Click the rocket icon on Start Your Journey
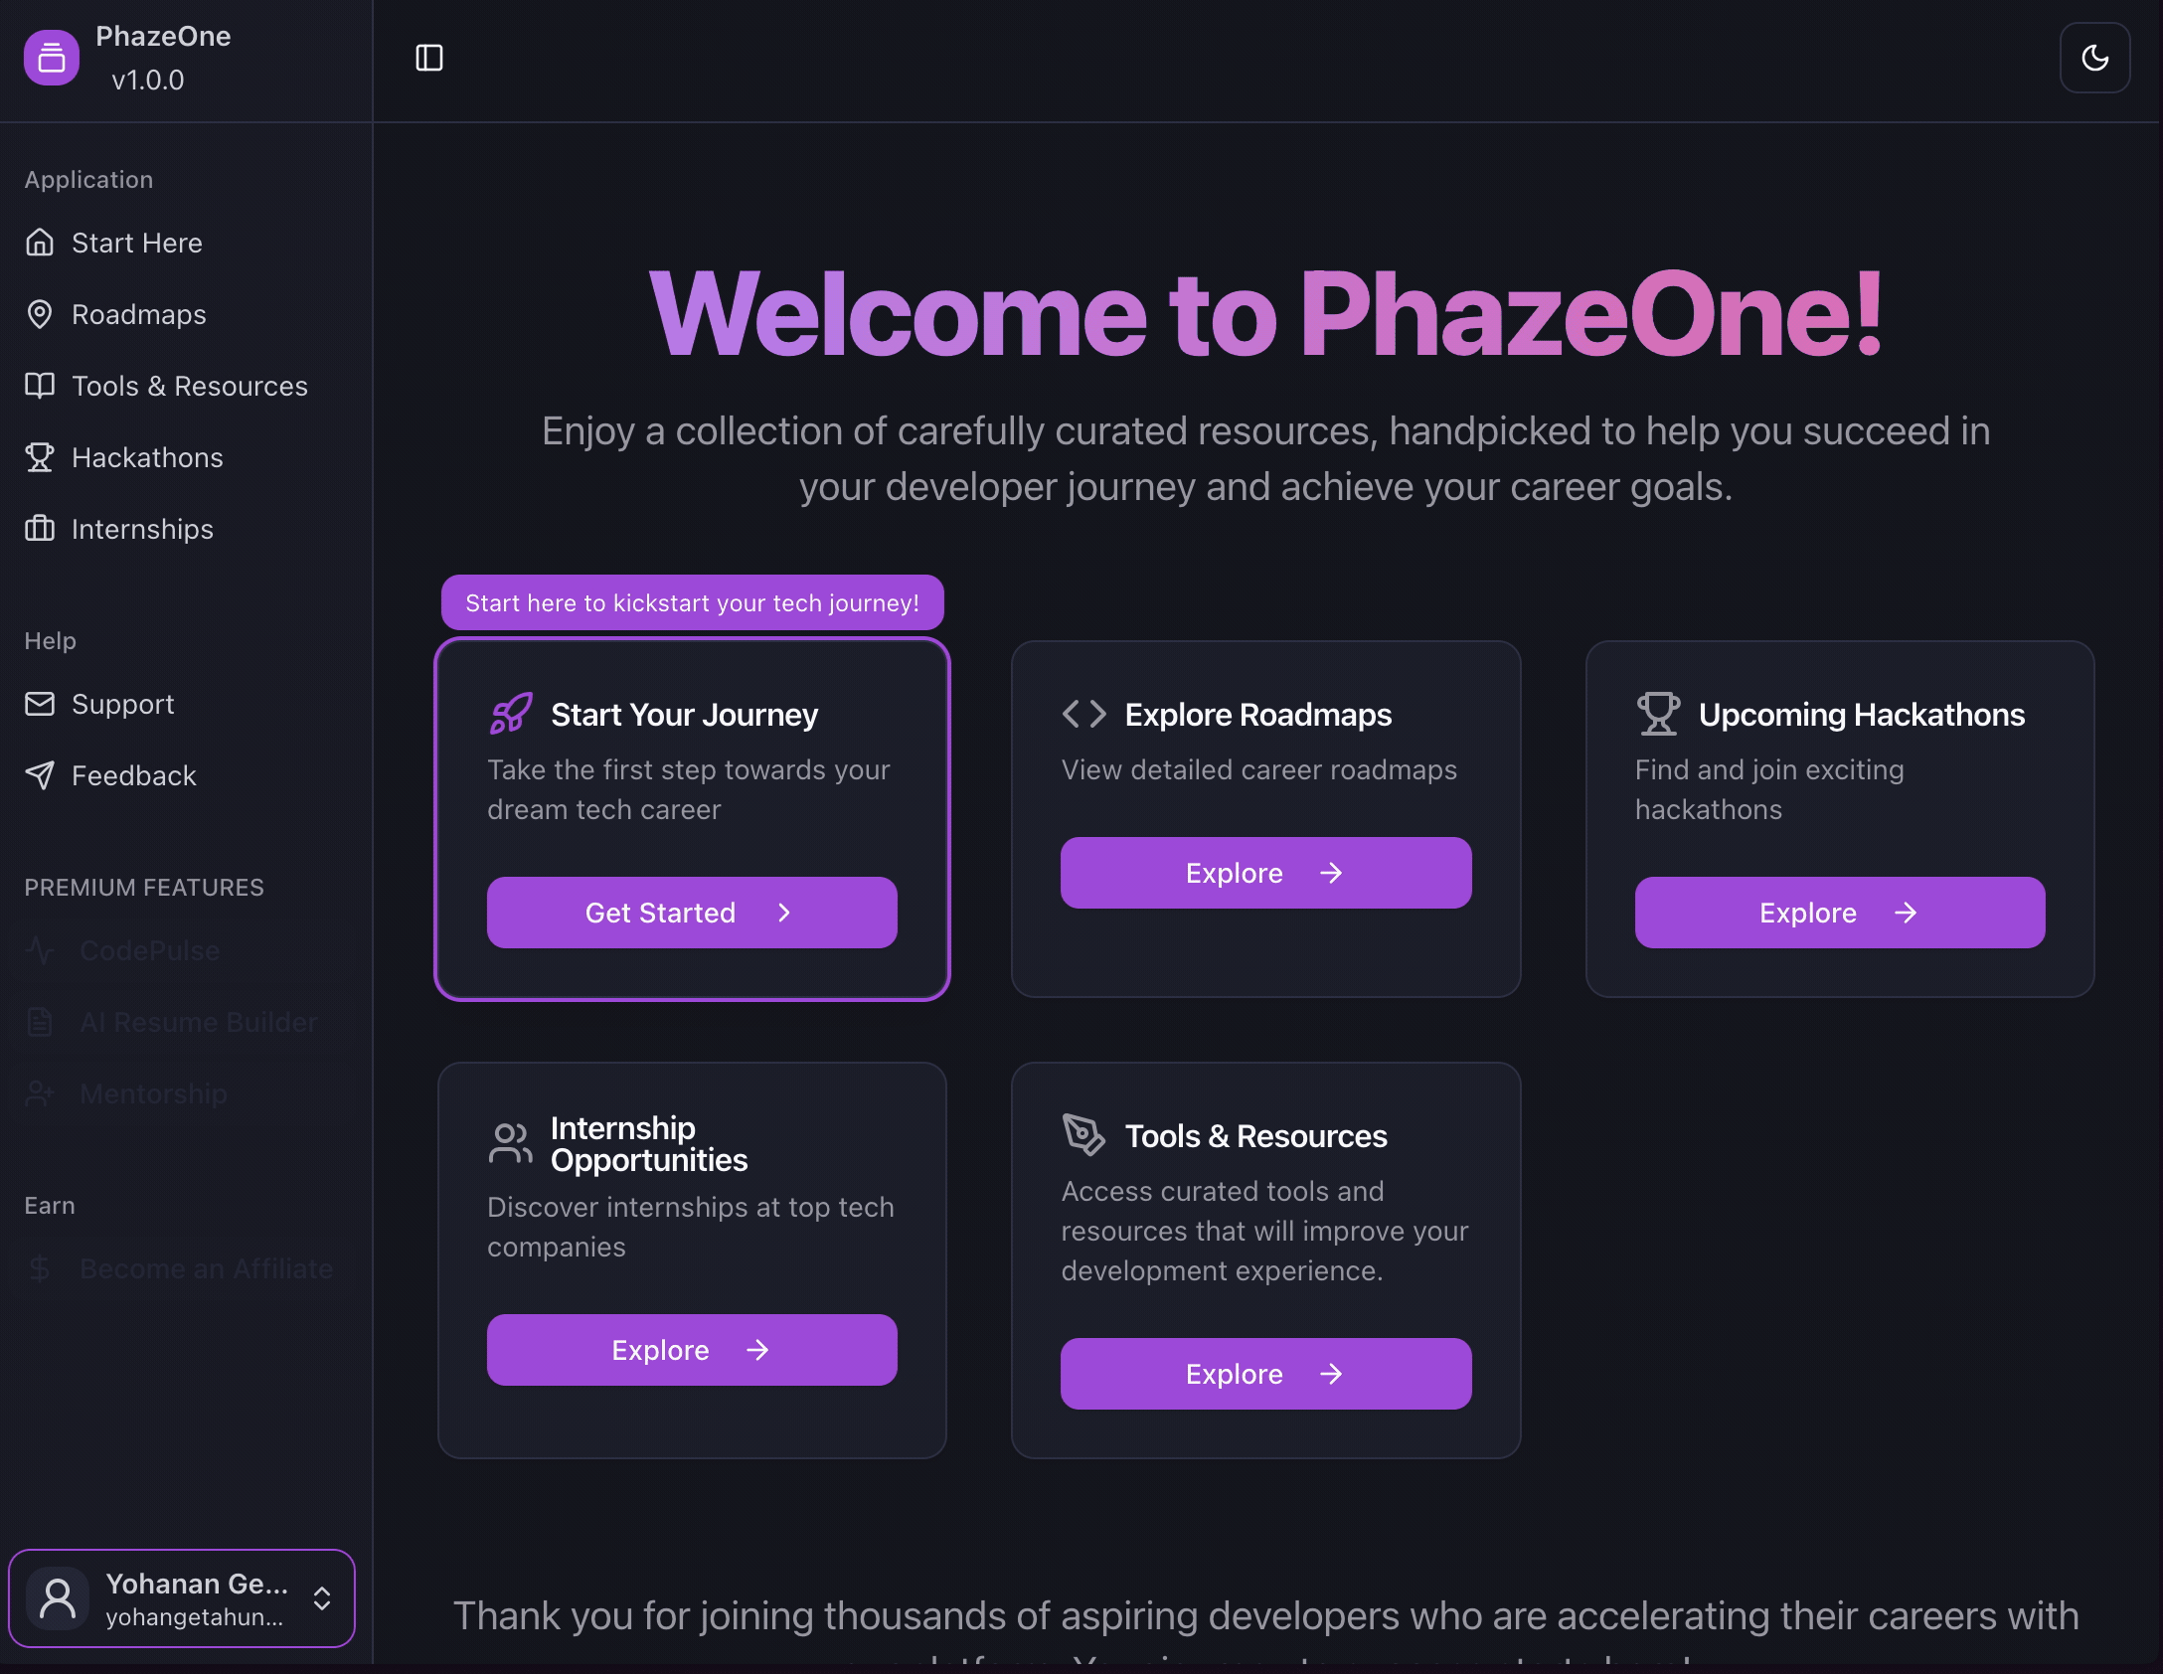Image resolution: width=2163 pixels, height=1674 pixels. click(x=511, y=714)
